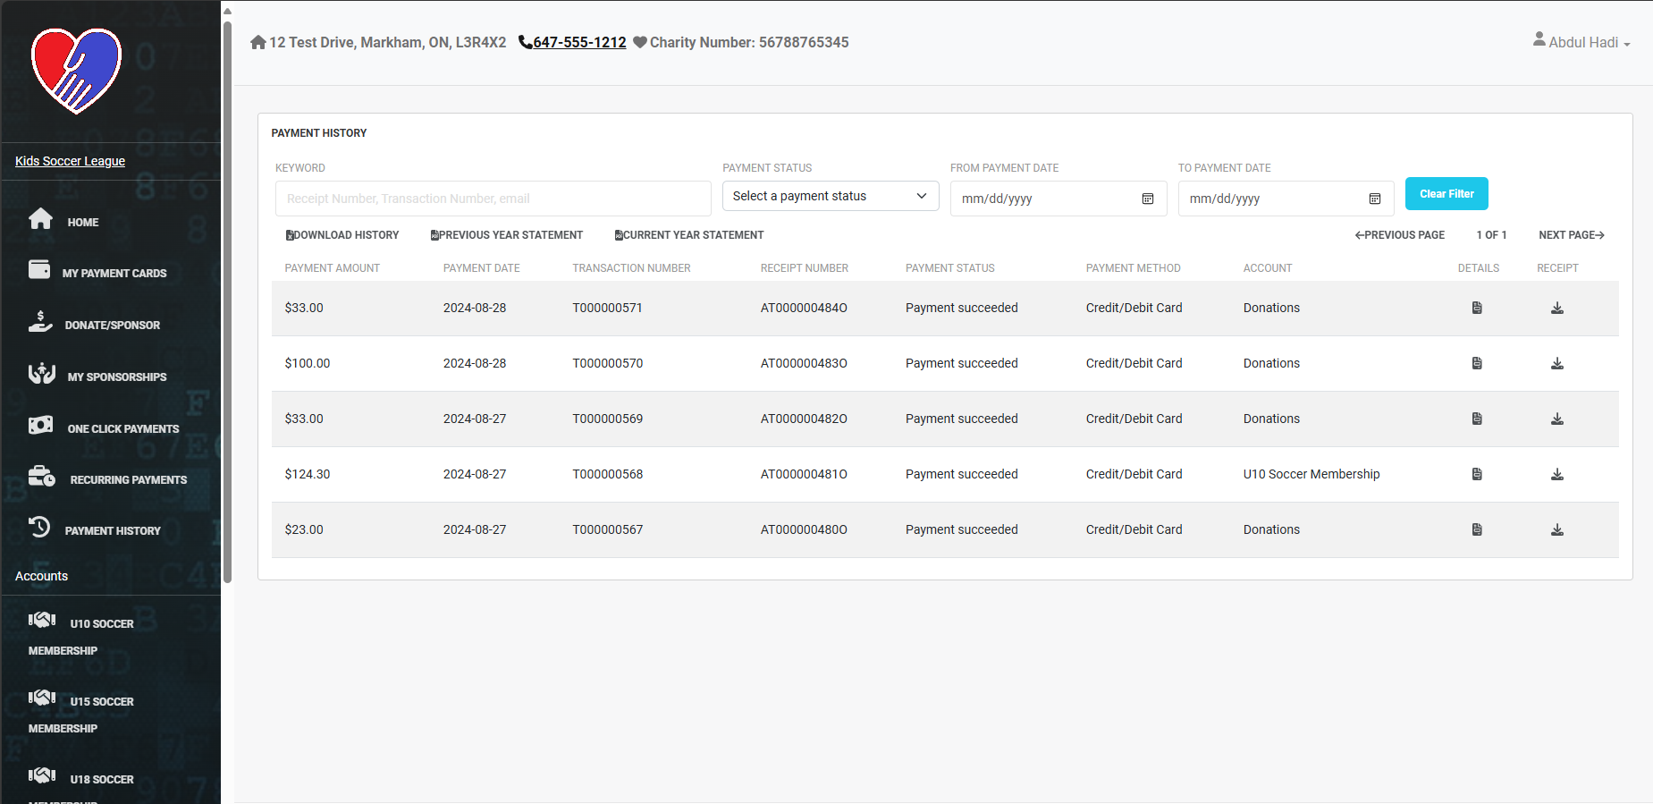Open details for the $23.00 payment
Screen dimensions: 1653x804
point(1477,529)
